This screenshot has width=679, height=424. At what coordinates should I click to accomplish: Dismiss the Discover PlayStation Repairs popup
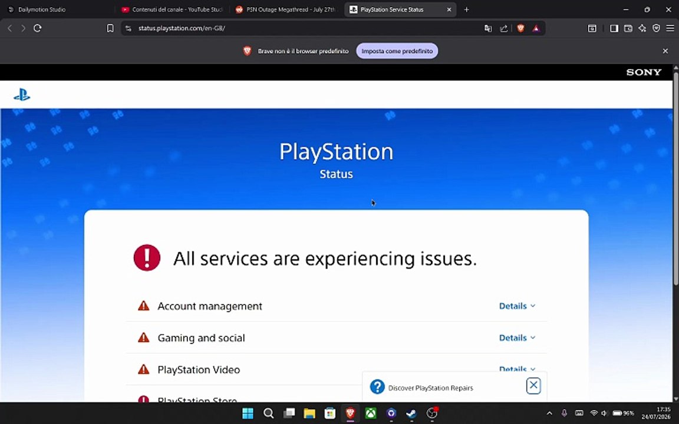(533, 386)
